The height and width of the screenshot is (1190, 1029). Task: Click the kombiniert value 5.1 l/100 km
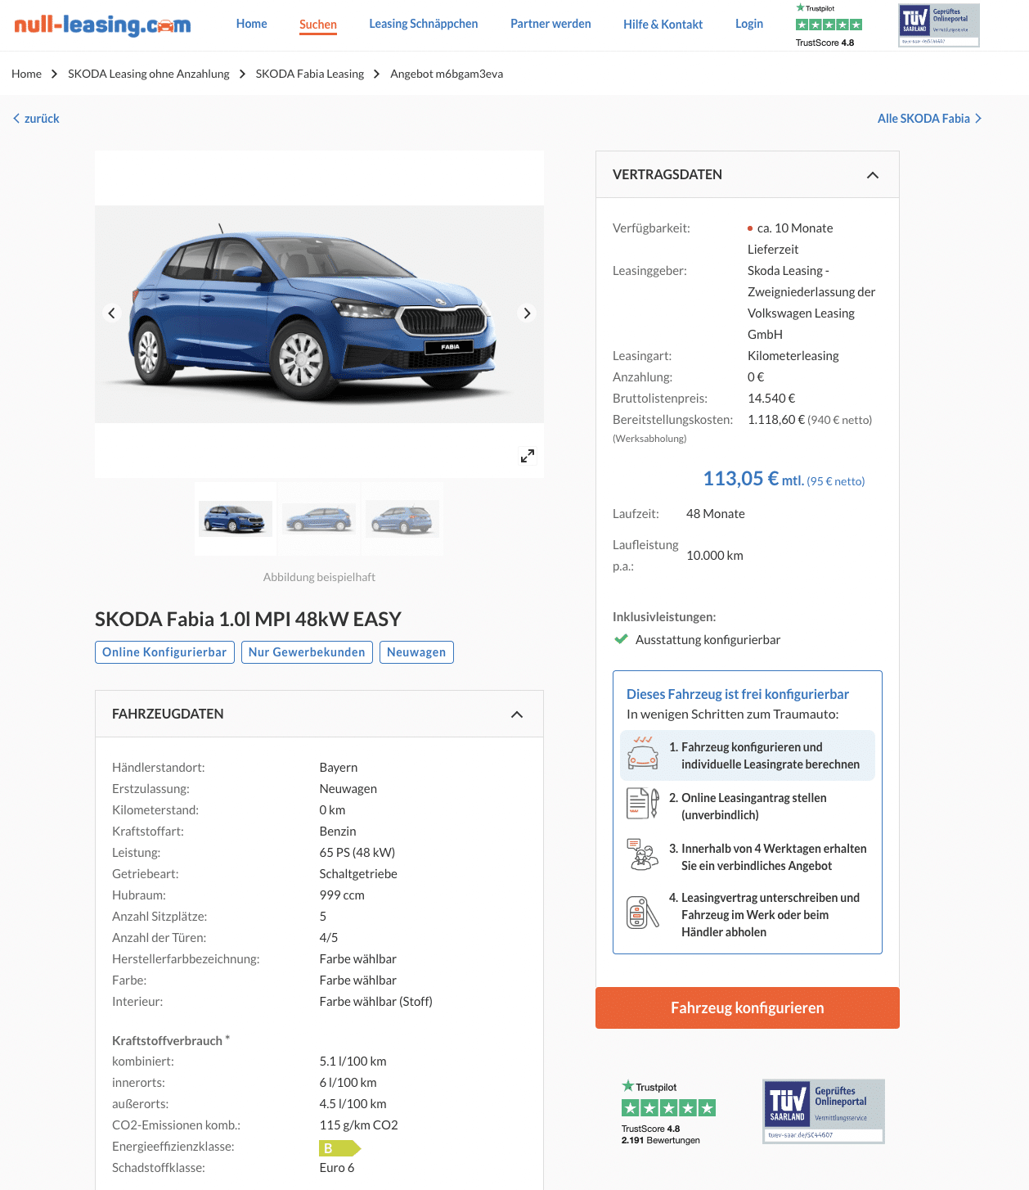coord(353,1062)
